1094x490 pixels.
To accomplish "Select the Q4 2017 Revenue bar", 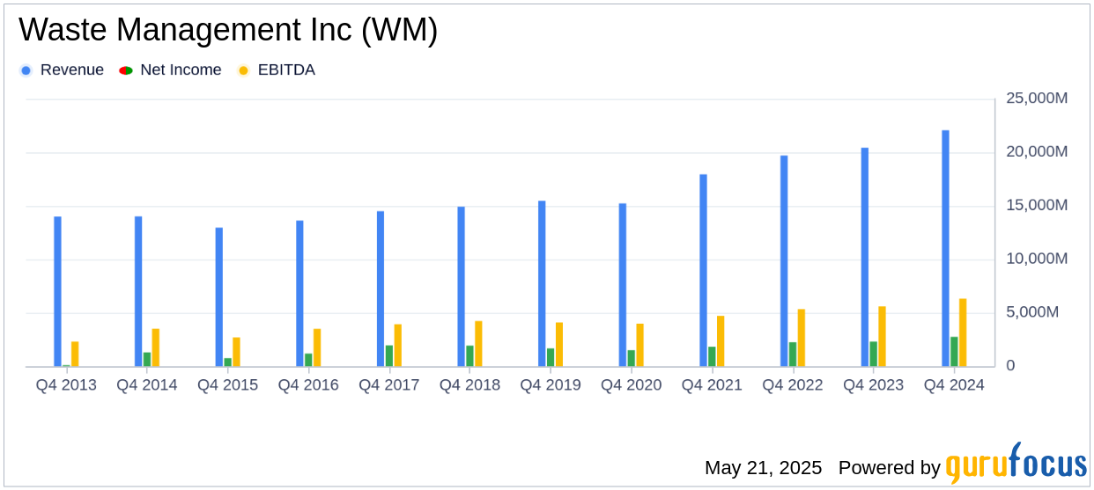I will point(381,289).
